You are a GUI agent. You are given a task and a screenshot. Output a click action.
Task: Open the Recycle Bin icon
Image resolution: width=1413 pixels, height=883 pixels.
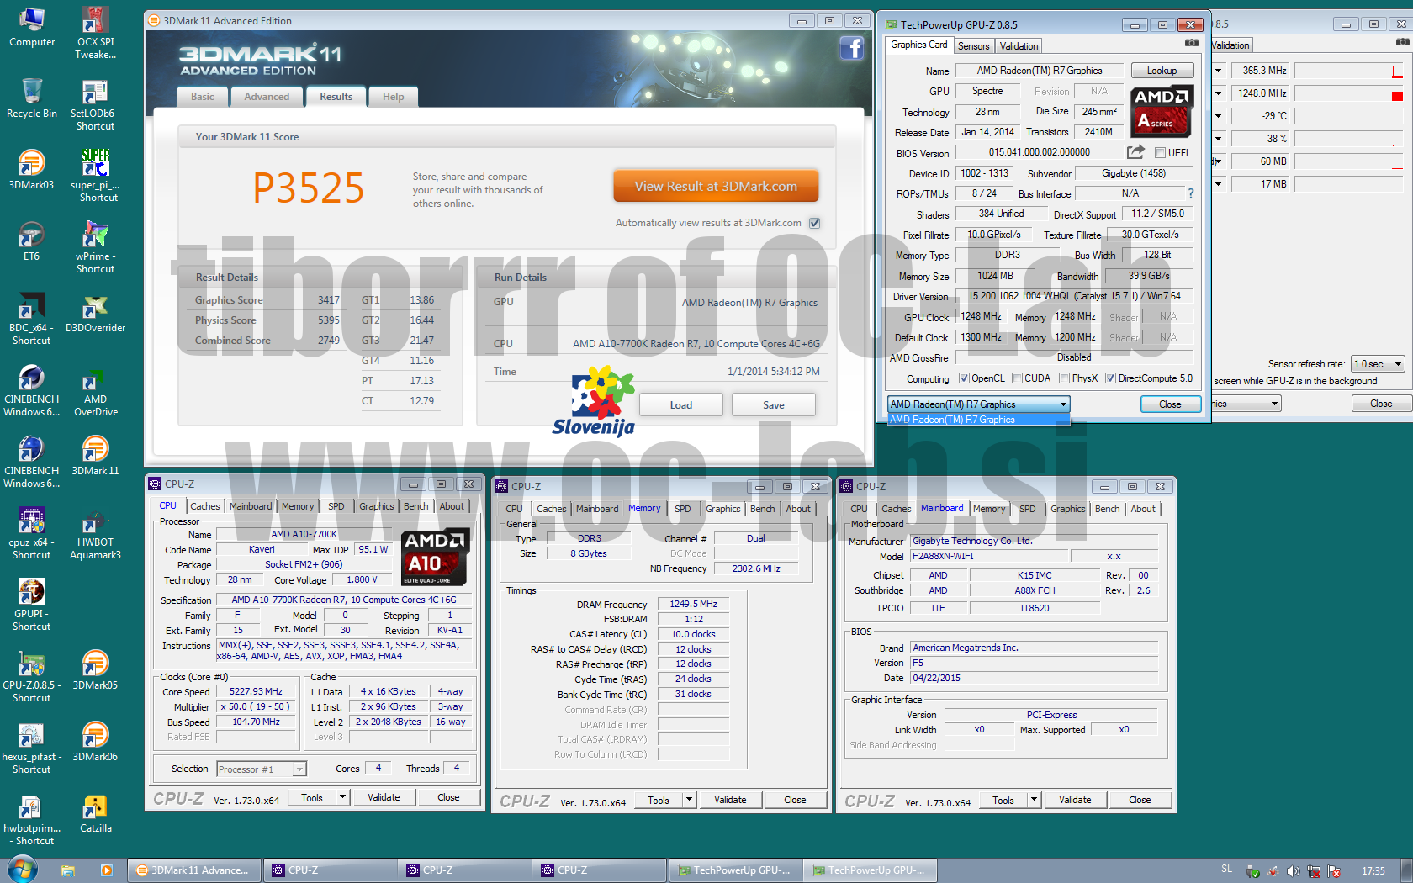(x=31, y=98)
